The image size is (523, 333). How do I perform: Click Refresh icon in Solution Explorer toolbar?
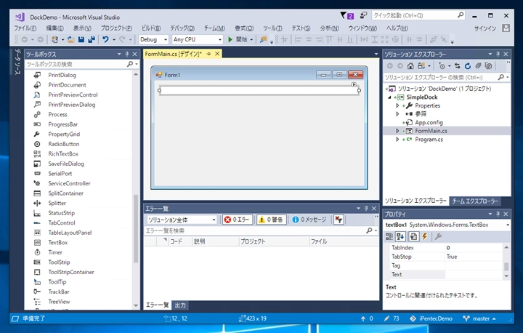468,65
